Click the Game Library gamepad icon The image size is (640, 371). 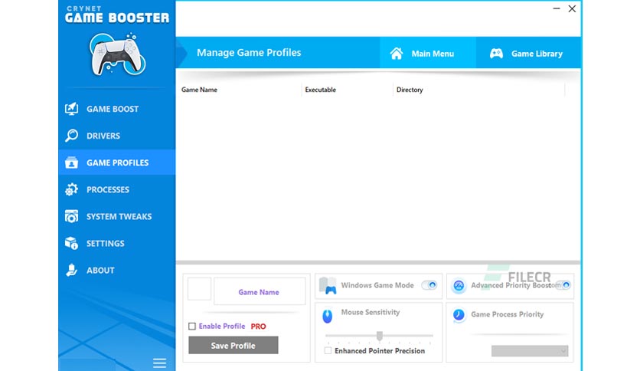tap(496, 54)
